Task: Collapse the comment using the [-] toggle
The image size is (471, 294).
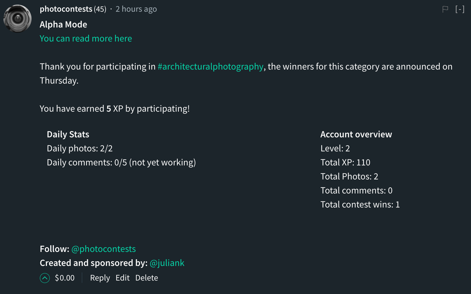Action: point(460,9)
